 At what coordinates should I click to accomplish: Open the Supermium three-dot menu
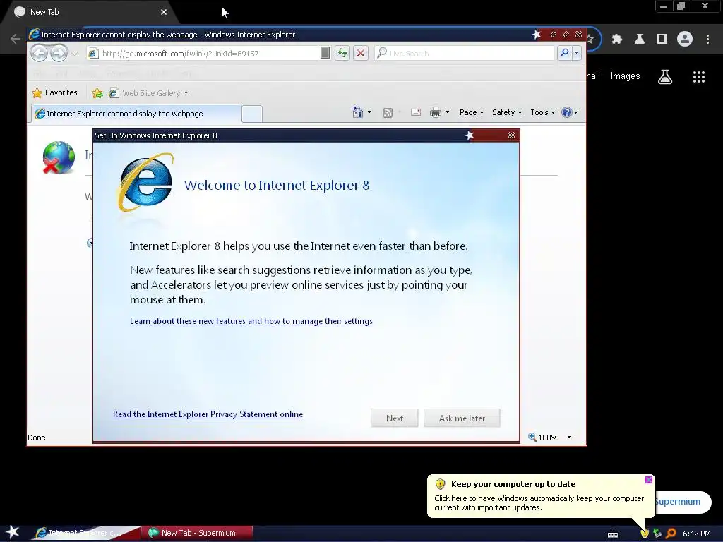pyautogui.click(x=707, y=40)
